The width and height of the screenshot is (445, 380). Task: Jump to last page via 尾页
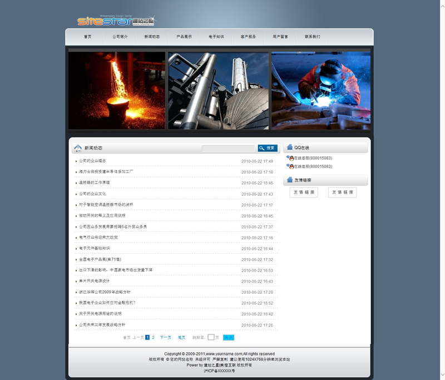point(181,337)
